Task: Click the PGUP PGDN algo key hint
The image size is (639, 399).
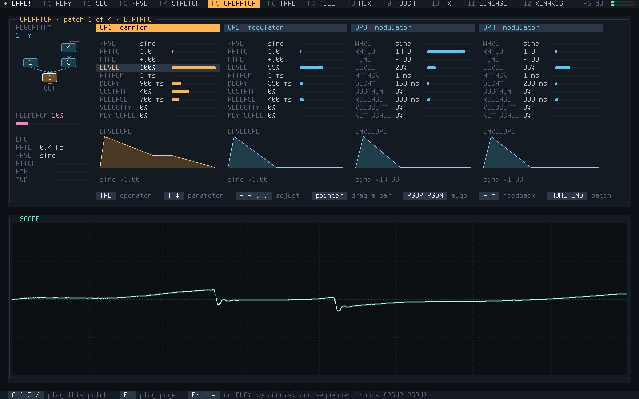Action: pos(435,196)
